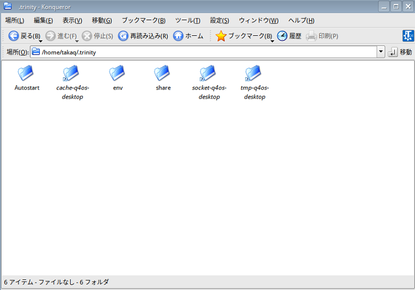This screenshot has height=290, width=415.
Task: Expand the location bar dropdown list
Action: tap(381, 52)
